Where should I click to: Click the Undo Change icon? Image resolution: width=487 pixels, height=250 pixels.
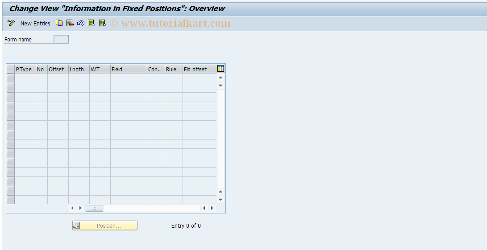pyautogui.click(x=80, y=23)
